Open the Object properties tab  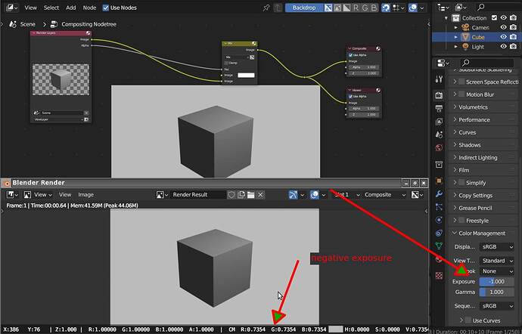coord(439,181)
